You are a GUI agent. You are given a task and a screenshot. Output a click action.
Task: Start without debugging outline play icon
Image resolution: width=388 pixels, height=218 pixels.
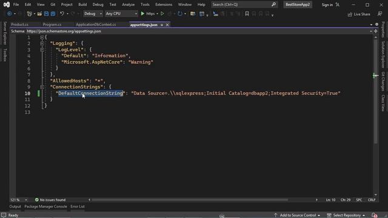pyautogui.click(x=162, y=14)
